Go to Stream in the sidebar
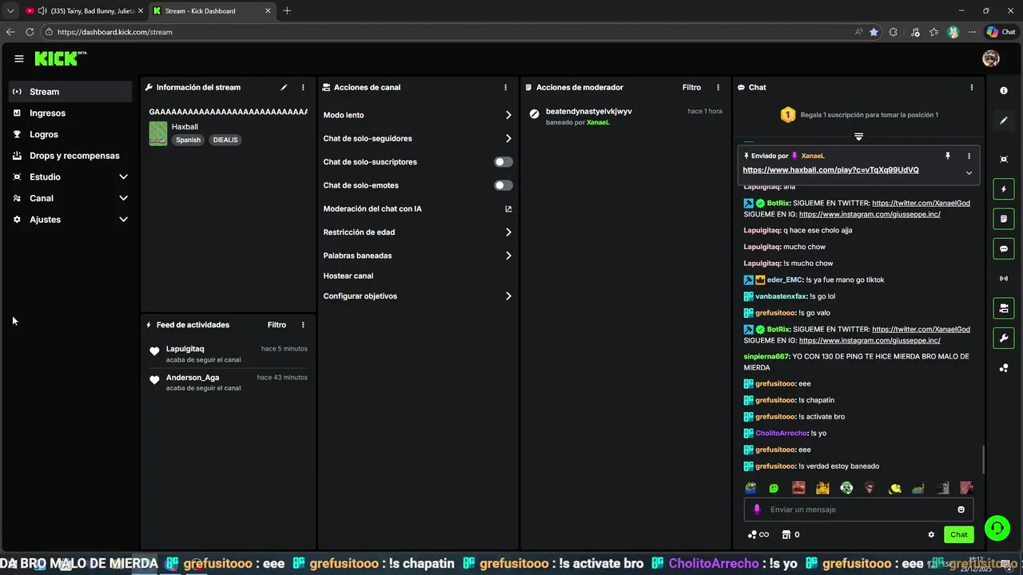1023x575 pixels. [70, 92]
